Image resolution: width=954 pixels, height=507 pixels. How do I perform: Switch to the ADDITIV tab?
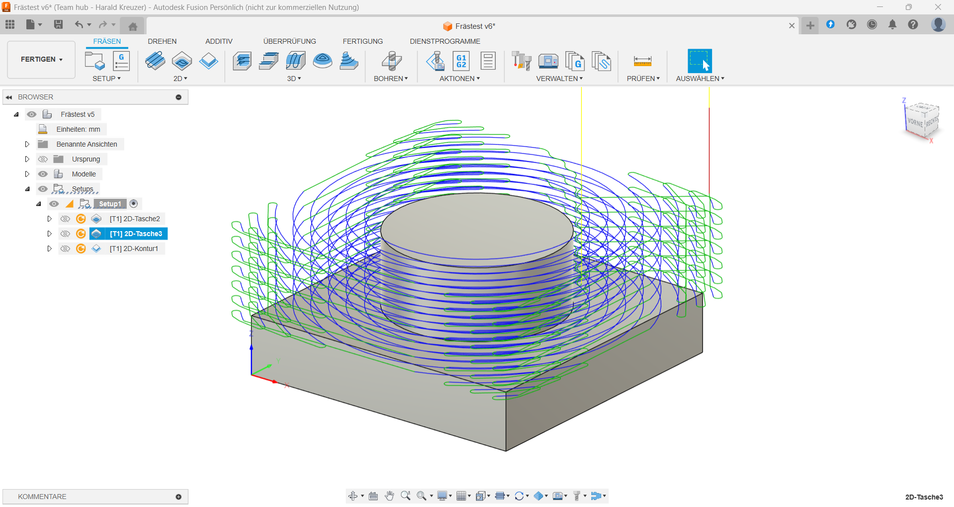pos(219,41)
